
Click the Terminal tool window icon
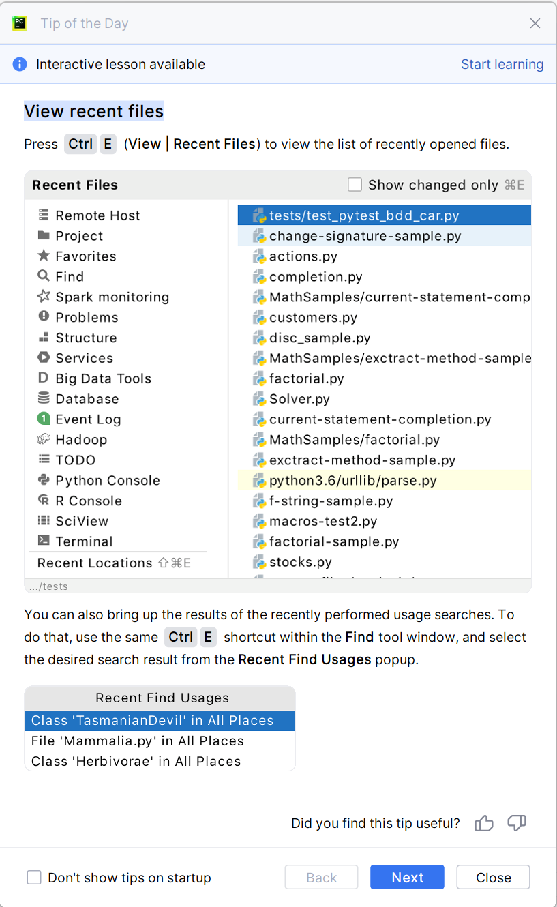44,541
